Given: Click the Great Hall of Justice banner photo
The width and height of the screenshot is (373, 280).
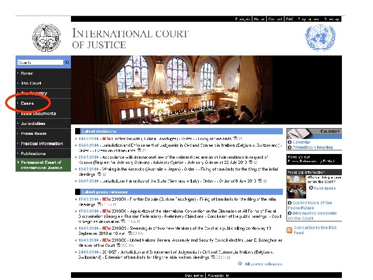Looking at the screenshot, I should pyautogui.click(x=206, y=90).
